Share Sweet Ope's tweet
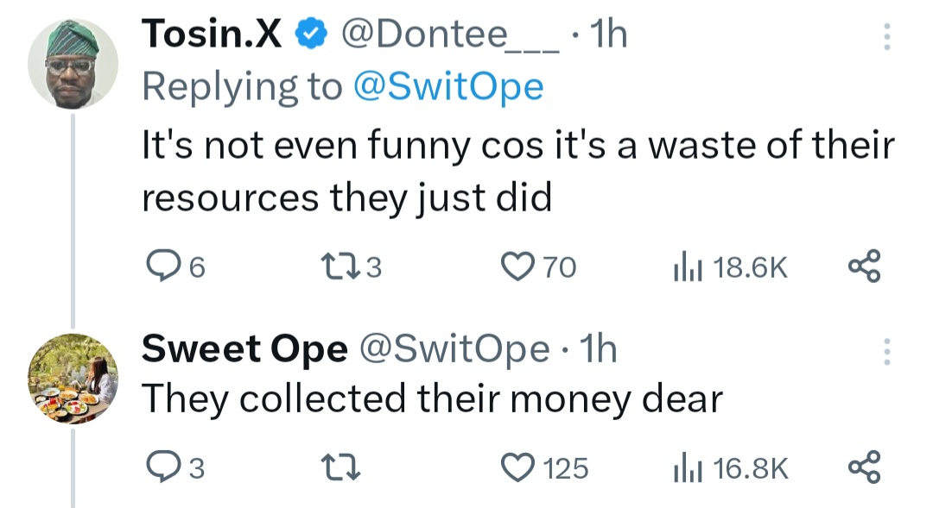The image size is (933, 508). (x=864, y=467)
